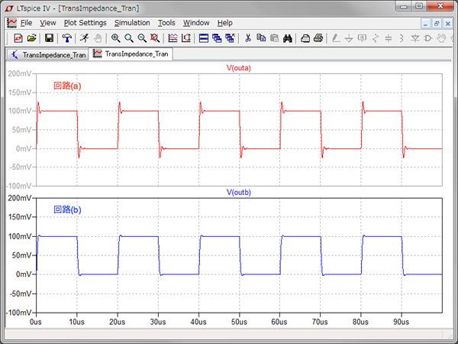Click the V(outa) trace label
Viewport: 458px width, 344px height.
click(239, 68)
